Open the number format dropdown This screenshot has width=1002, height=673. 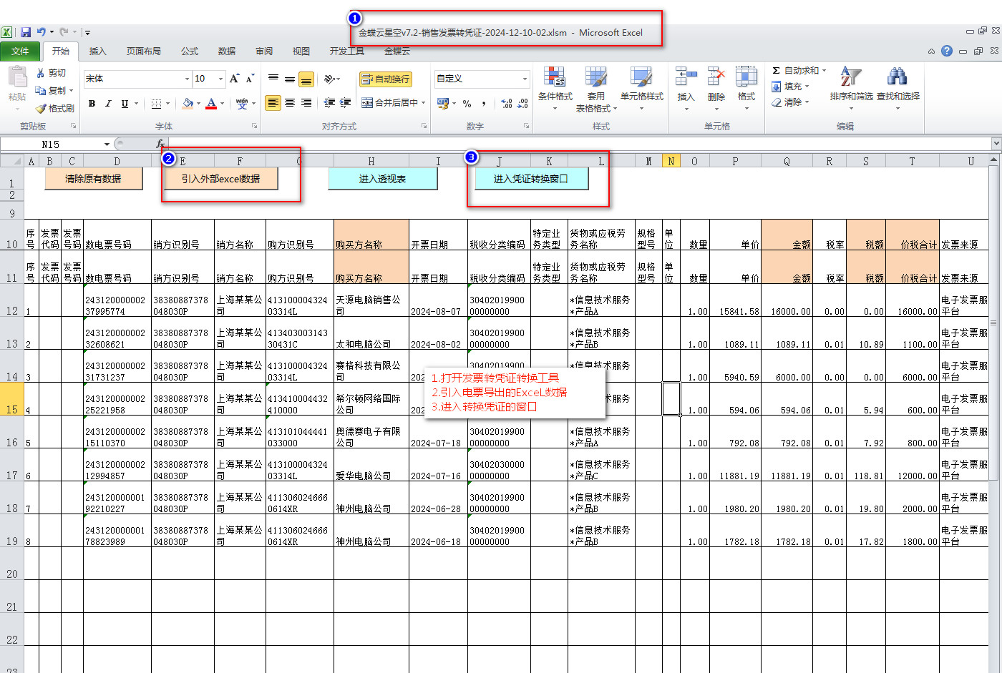click(x=525, y=79)
